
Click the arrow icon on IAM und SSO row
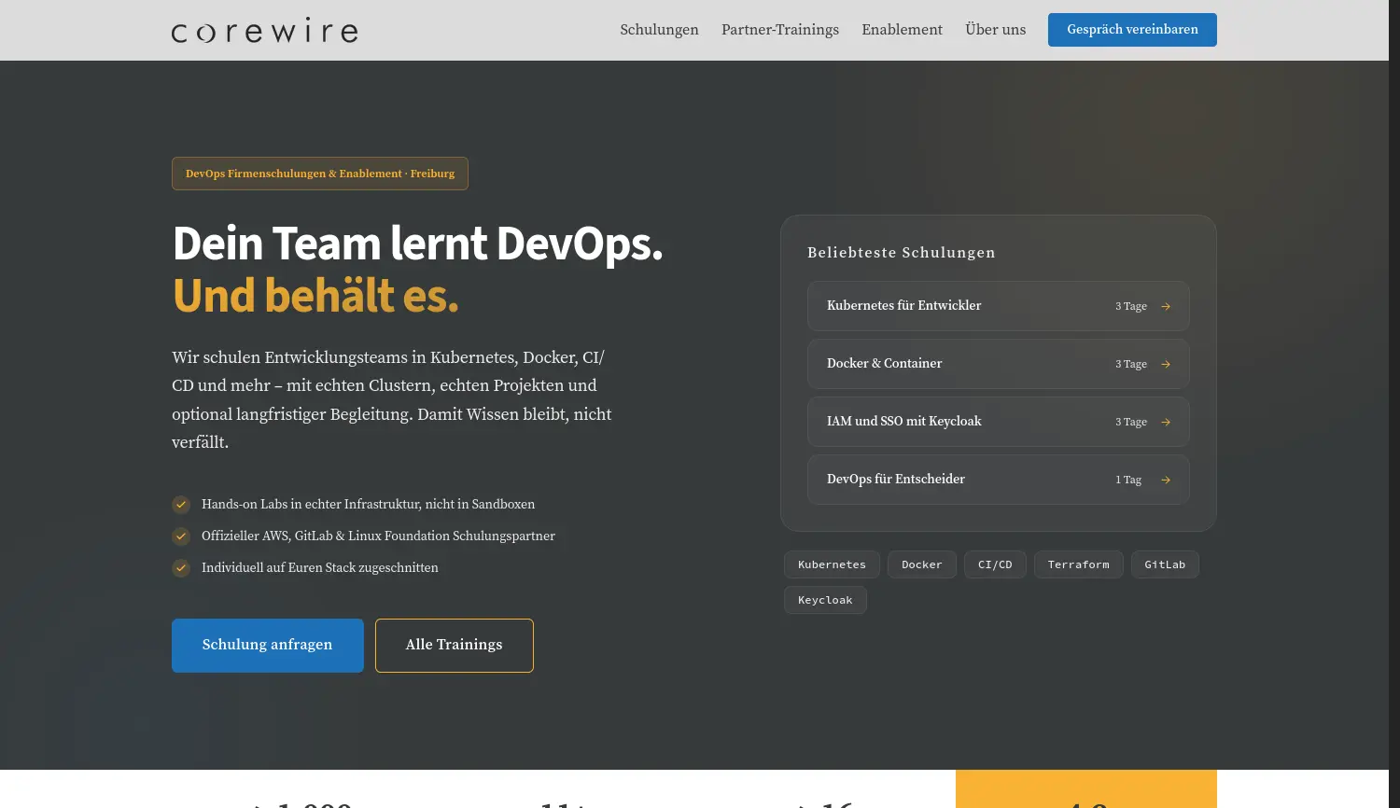click(1166, 422)
